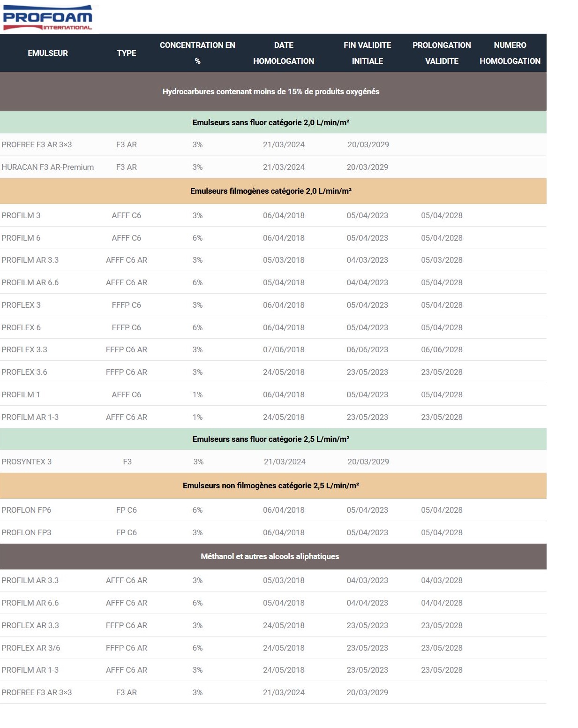
Task: Click the PROFLEX AR 3/6 product name
Action: point(31,648)
